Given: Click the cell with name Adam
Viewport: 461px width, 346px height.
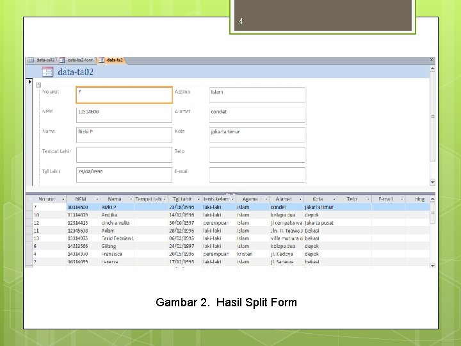Looking at the screenshot, I should (x=117, y=231).
